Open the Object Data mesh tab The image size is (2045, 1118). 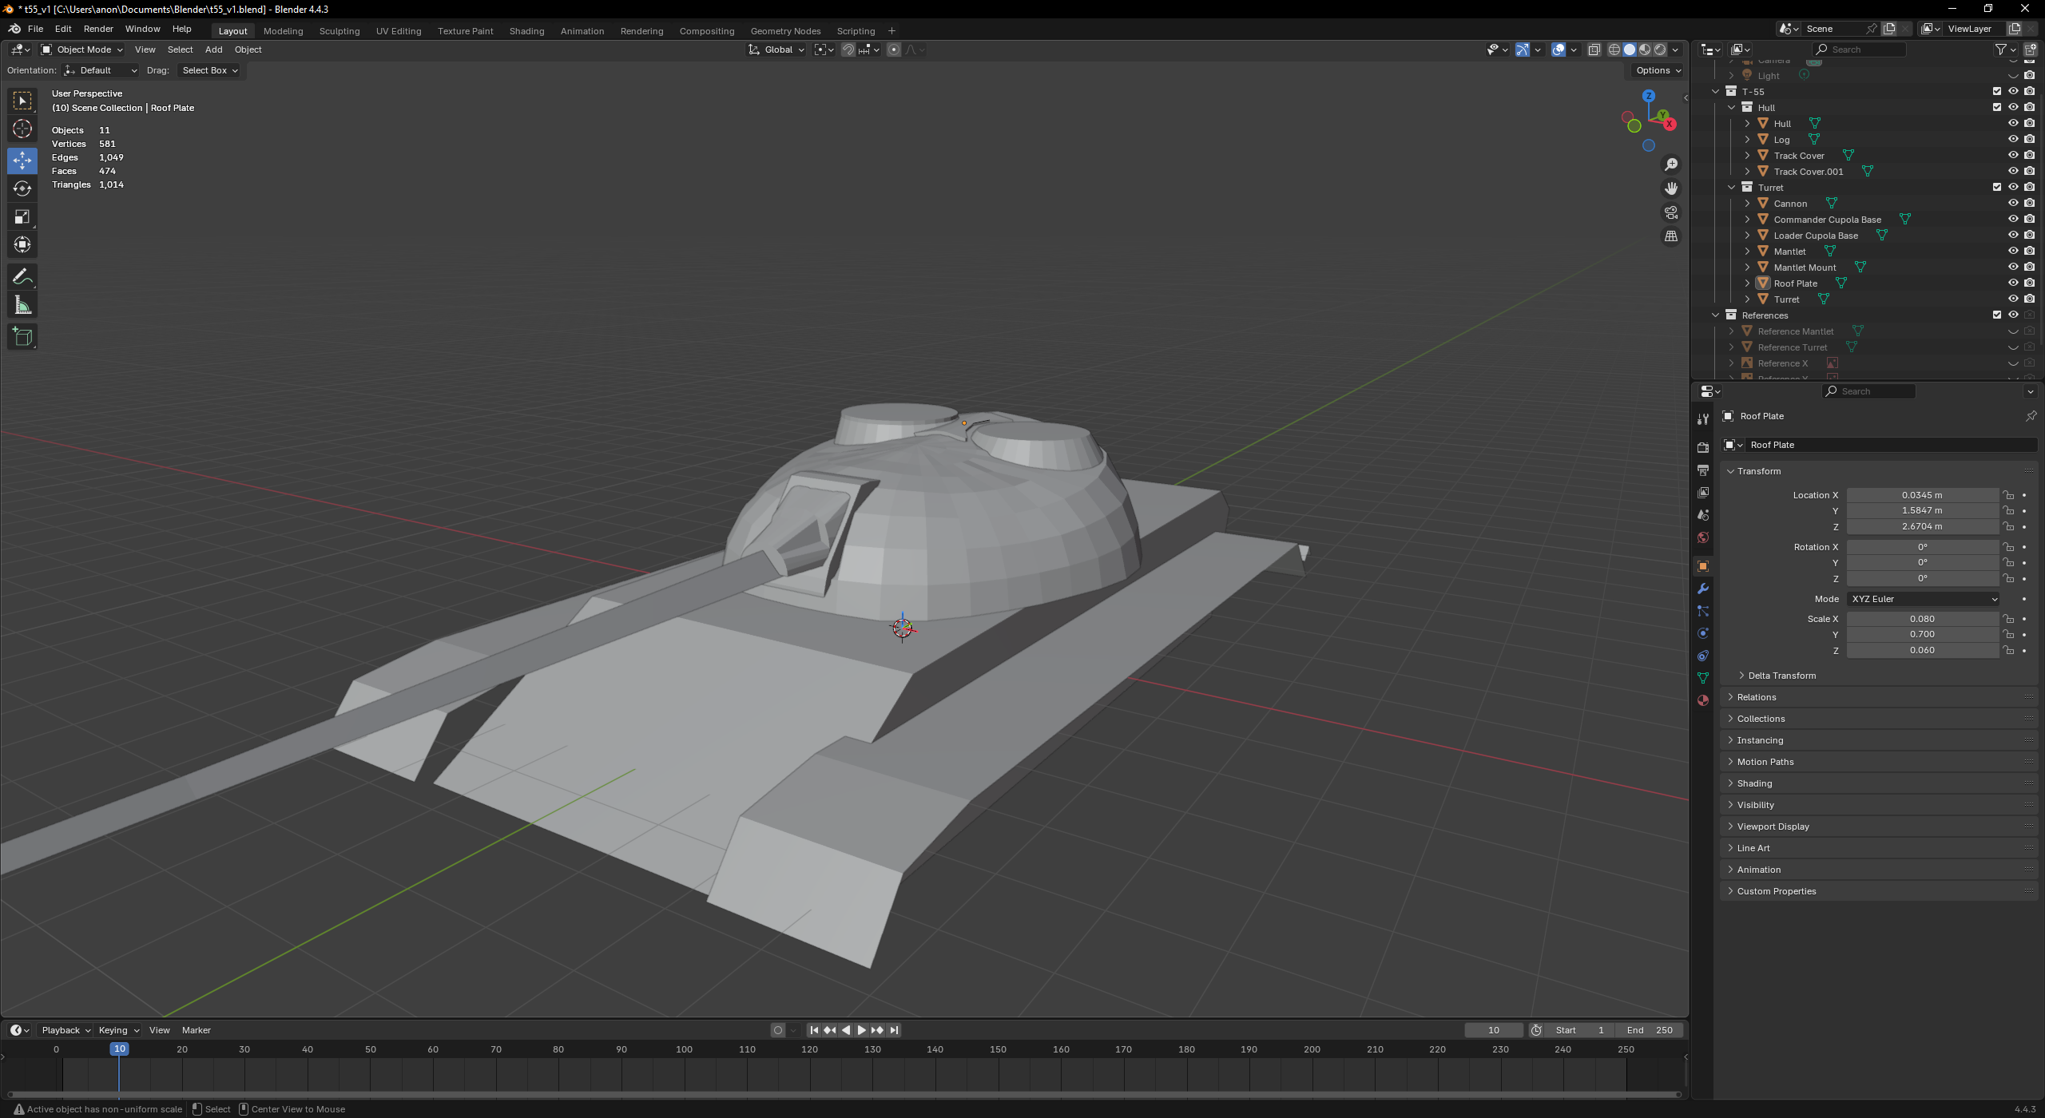(1703, 678)
